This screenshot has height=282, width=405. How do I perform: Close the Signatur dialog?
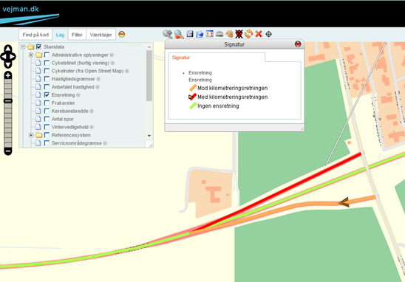298,44
